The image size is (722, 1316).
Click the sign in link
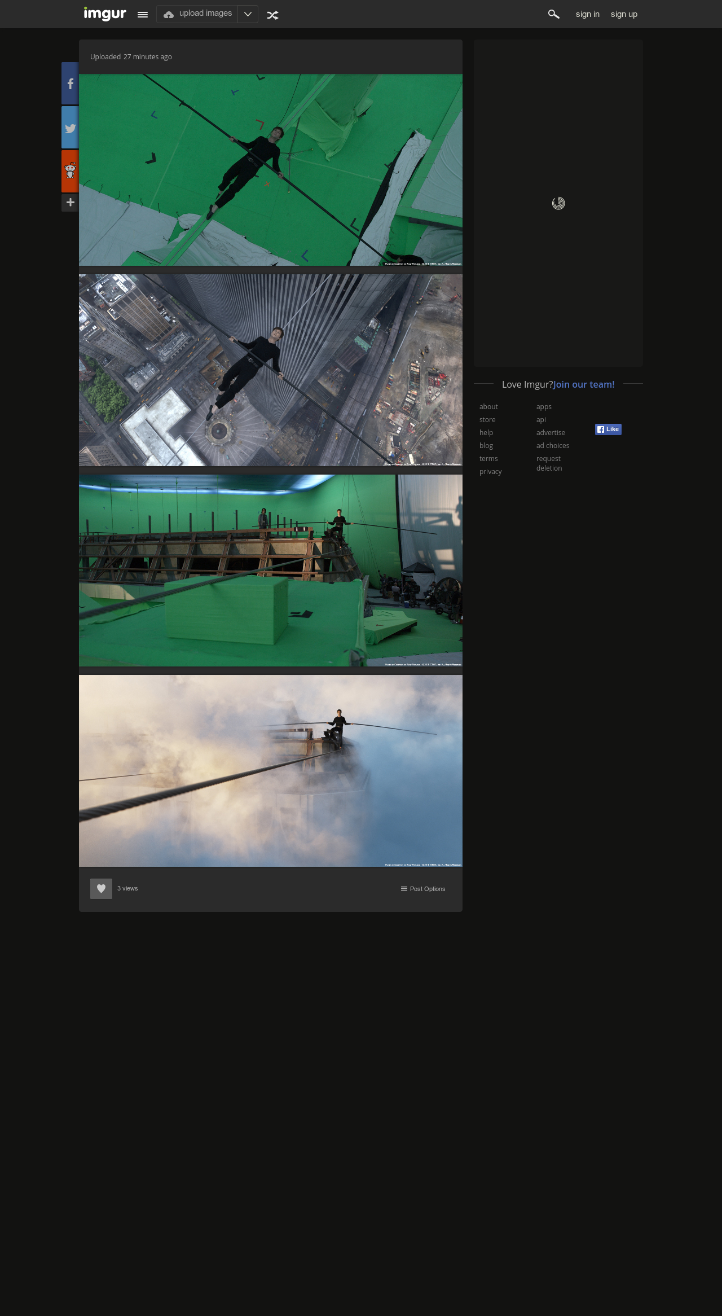tap(588, 14)
